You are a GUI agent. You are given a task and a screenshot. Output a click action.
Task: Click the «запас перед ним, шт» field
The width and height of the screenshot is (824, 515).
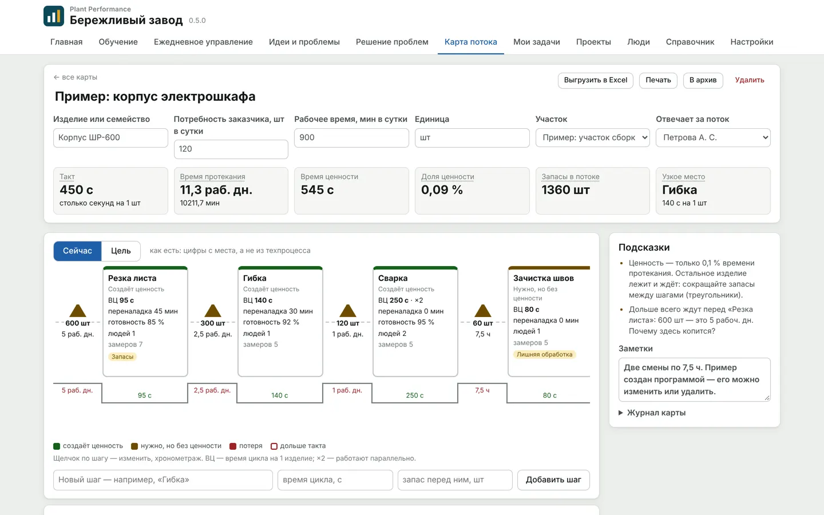coord(455,480)
